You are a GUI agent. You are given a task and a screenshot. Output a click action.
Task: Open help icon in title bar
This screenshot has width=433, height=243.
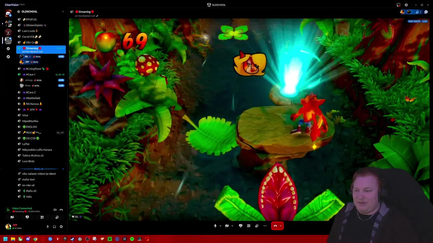coord(406,5)
